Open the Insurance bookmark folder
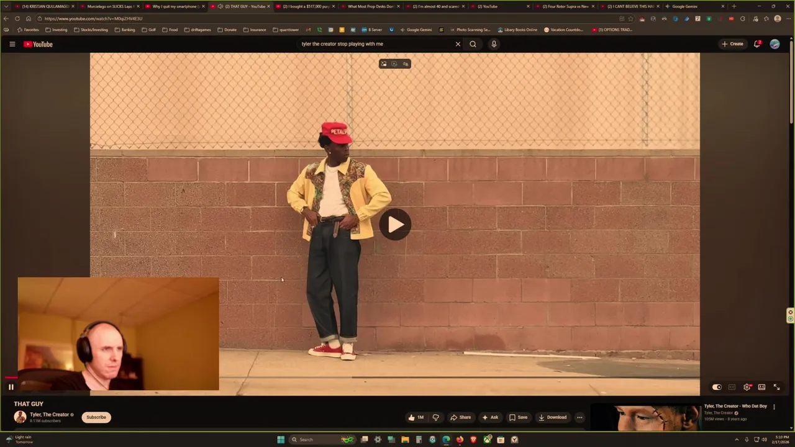This screenshot has width=795, height=447. tap(255, 30)
